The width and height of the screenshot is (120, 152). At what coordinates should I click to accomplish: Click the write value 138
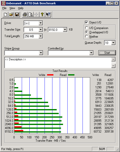99,80
